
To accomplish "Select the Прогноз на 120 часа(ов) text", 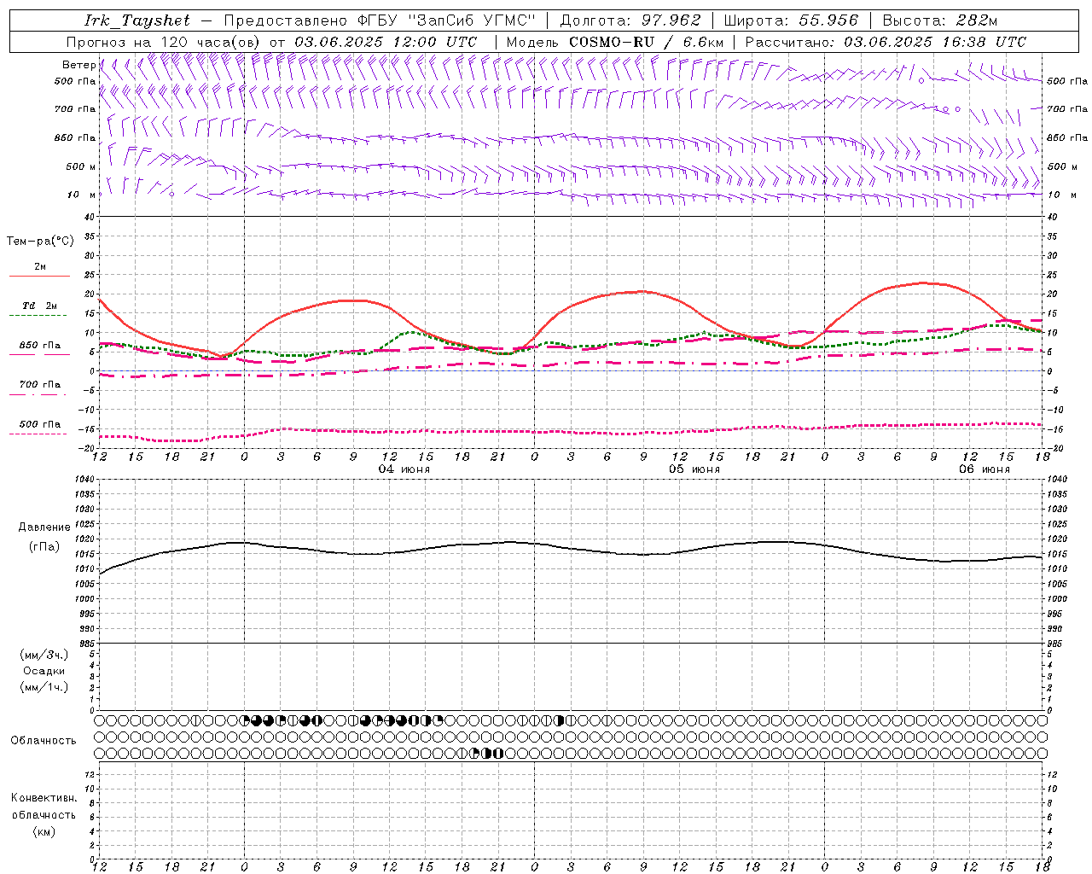I will (165, 42).
